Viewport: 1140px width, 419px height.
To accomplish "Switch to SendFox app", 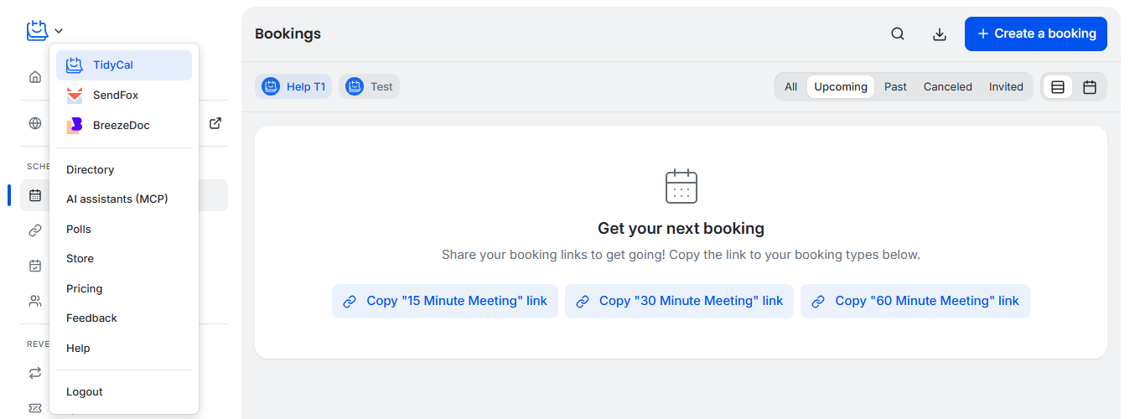I will [124, 96].
